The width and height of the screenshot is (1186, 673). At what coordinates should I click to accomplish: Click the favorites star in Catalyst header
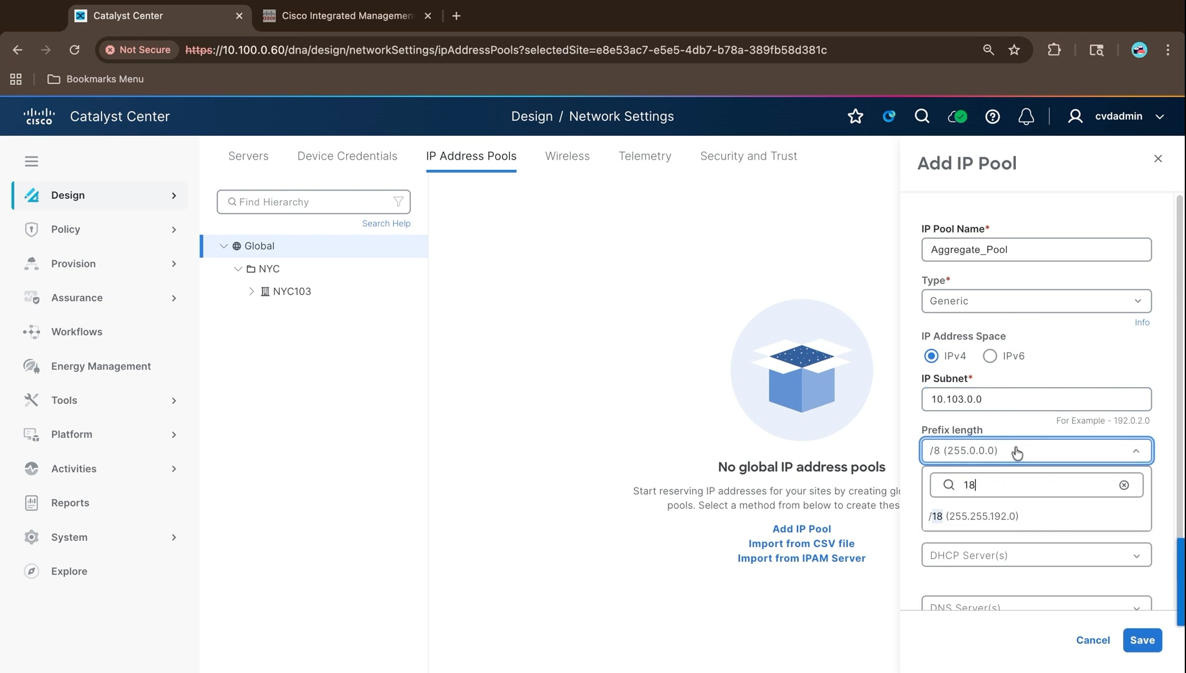tap(855, 117)
